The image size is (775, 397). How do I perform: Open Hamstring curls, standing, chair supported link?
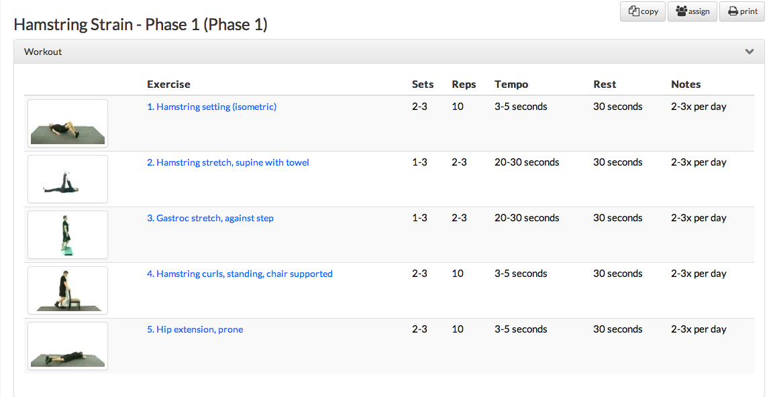point(240,274)
